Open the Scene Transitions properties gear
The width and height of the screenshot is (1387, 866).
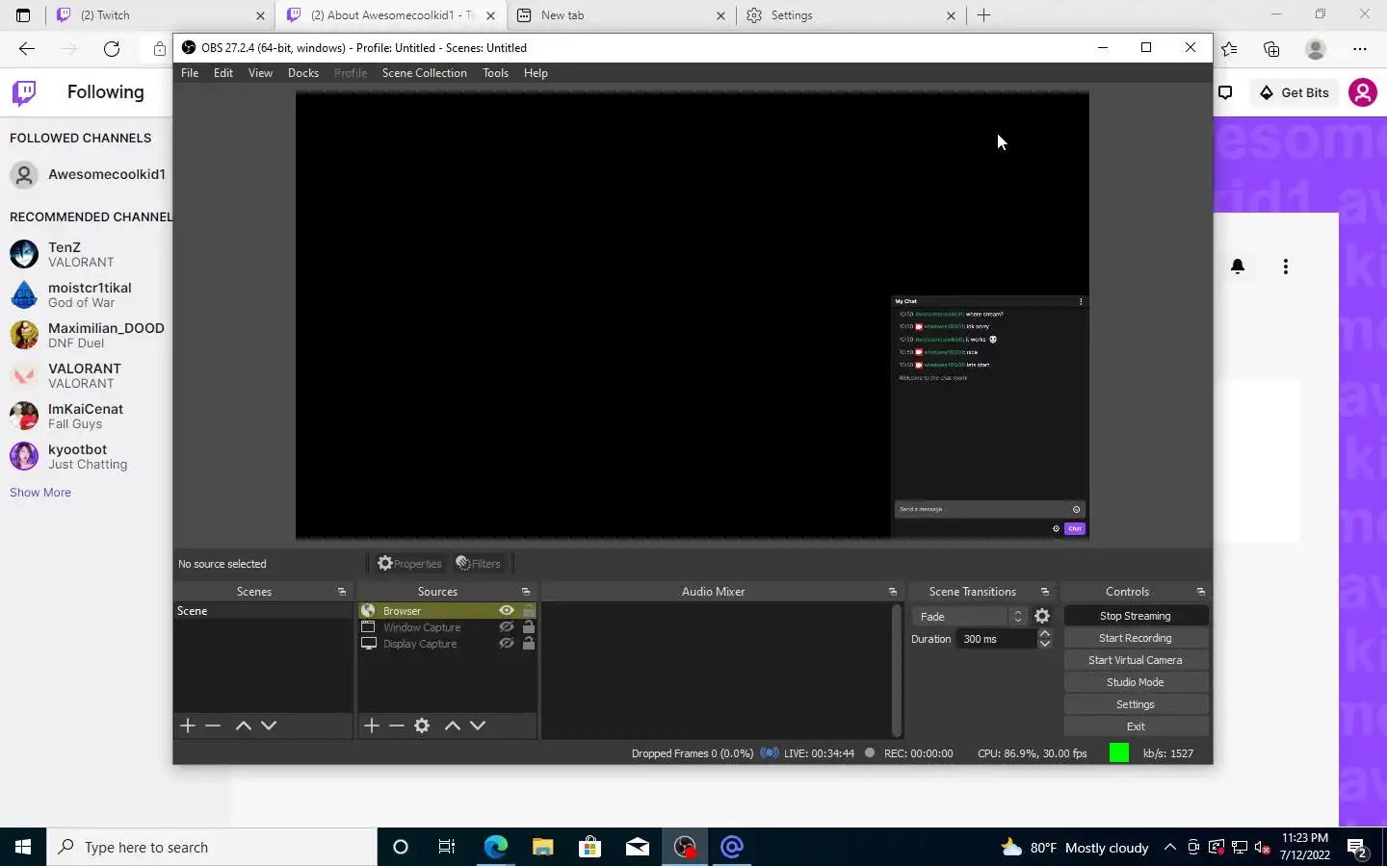point(1042,617)
